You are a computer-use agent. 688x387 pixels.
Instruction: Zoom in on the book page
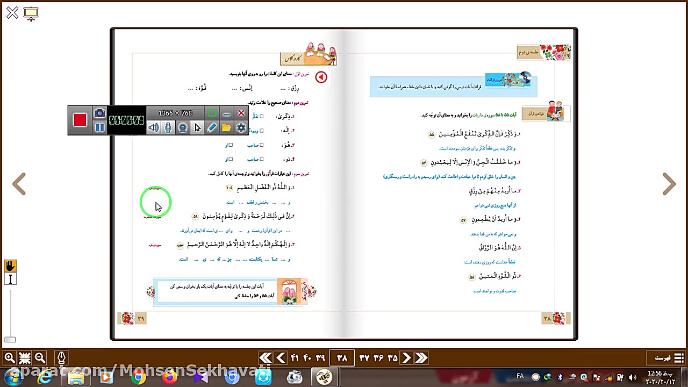tap(10, 357)
